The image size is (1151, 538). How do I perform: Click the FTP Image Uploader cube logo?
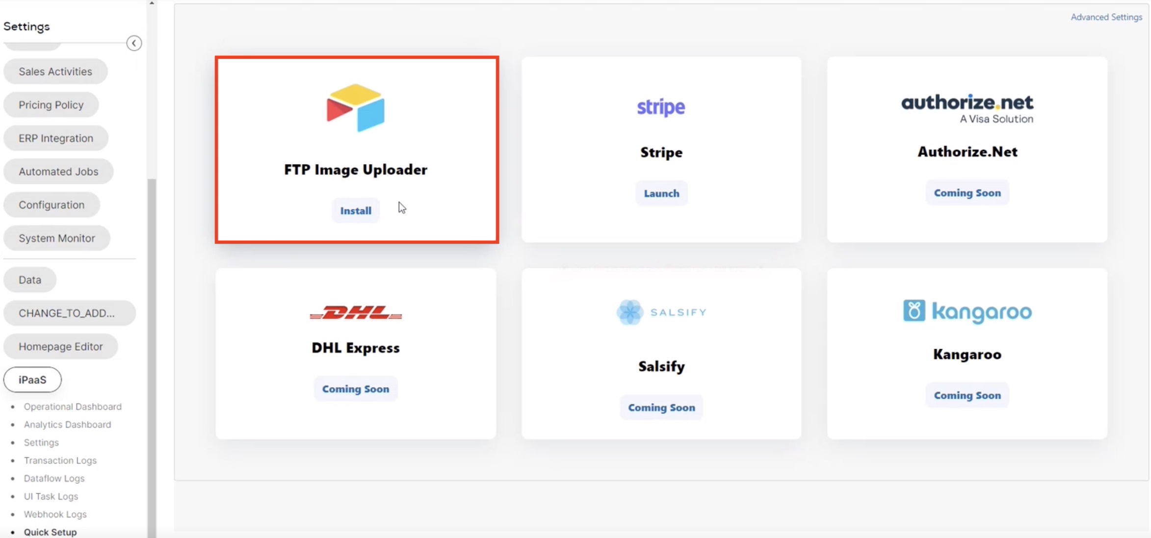[x=356, y=108]
